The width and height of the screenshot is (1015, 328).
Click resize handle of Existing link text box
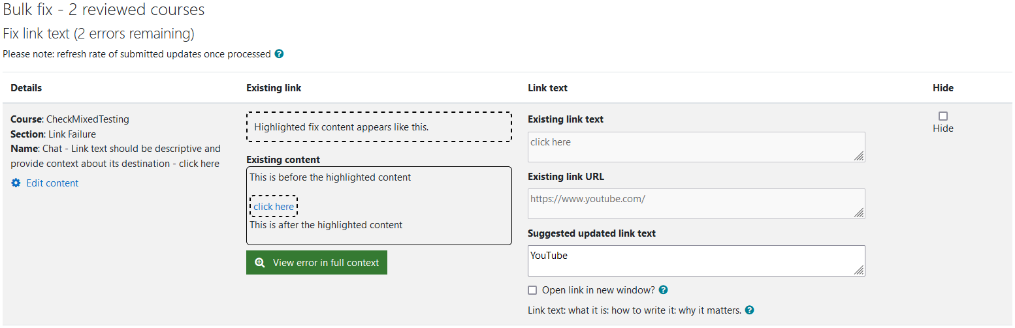[x=859, y=156]
